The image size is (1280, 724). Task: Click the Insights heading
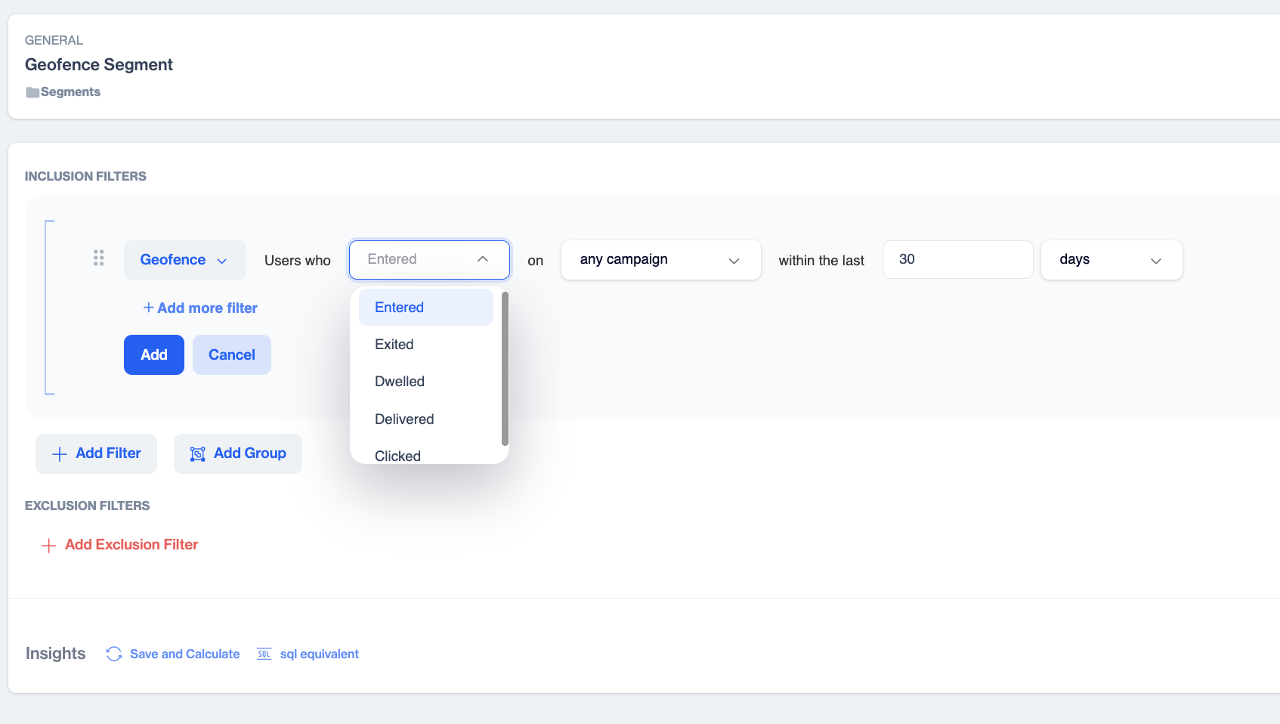pyautogui.click(x=56, y=653)
